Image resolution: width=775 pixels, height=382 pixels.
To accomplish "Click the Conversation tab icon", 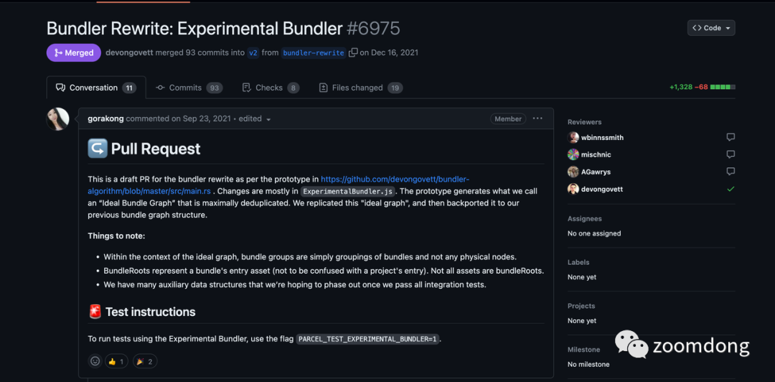I will pyautogui.click(x=60, y=88).
